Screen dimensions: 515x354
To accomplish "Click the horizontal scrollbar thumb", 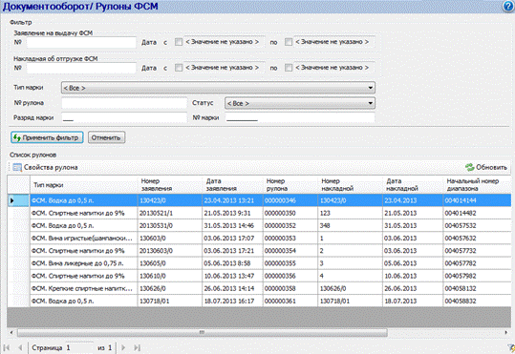I will (x=203, y=333).
